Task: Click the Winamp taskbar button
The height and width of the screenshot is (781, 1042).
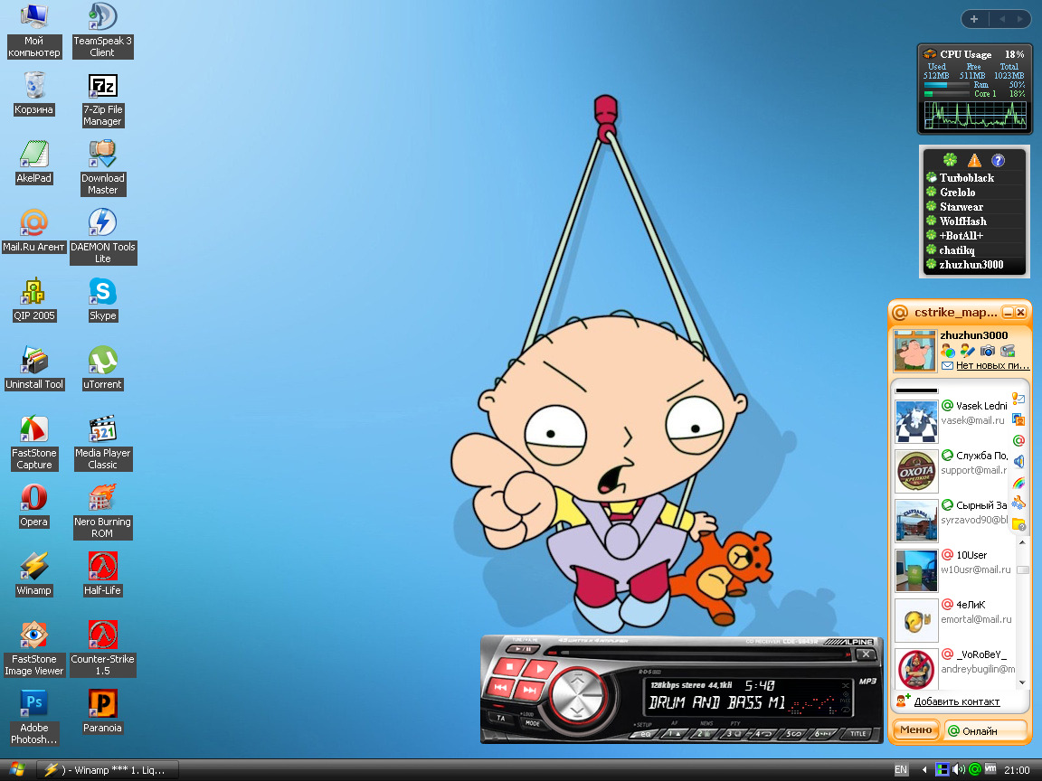Action: point(108,770)
